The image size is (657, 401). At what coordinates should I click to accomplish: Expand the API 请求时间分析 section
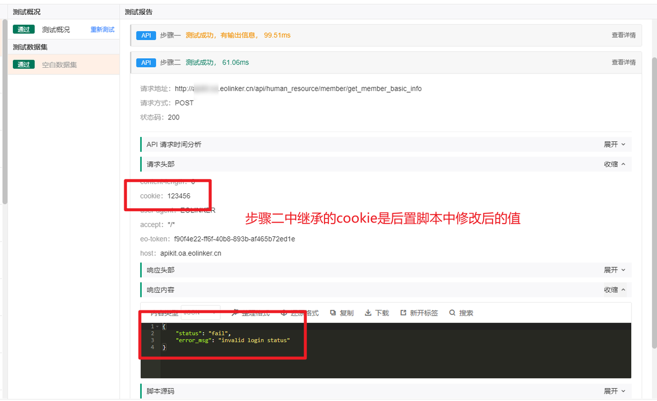(x=614, y=145)
